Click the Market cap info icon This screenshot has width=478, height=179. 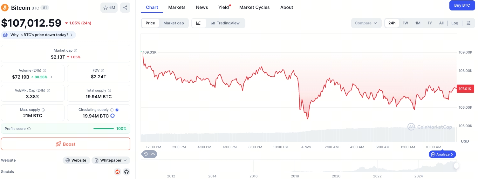76,51
